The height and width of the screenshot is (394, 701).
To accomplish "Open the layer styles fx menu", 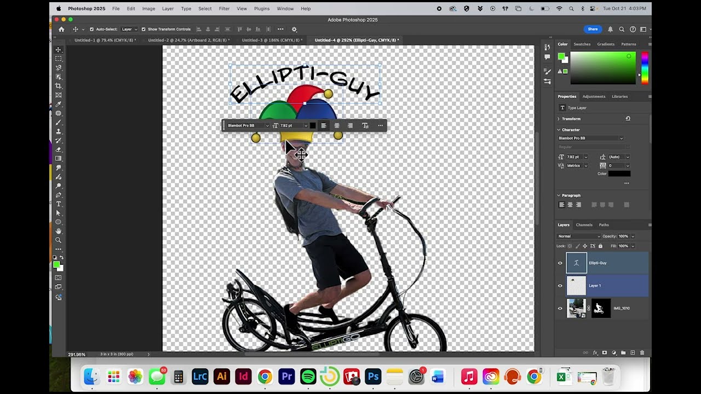I will pyautogui.click(x=595, y=353).
